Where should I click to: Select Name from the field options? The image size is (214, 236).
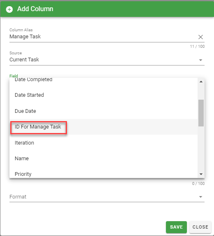pos(104,158)
